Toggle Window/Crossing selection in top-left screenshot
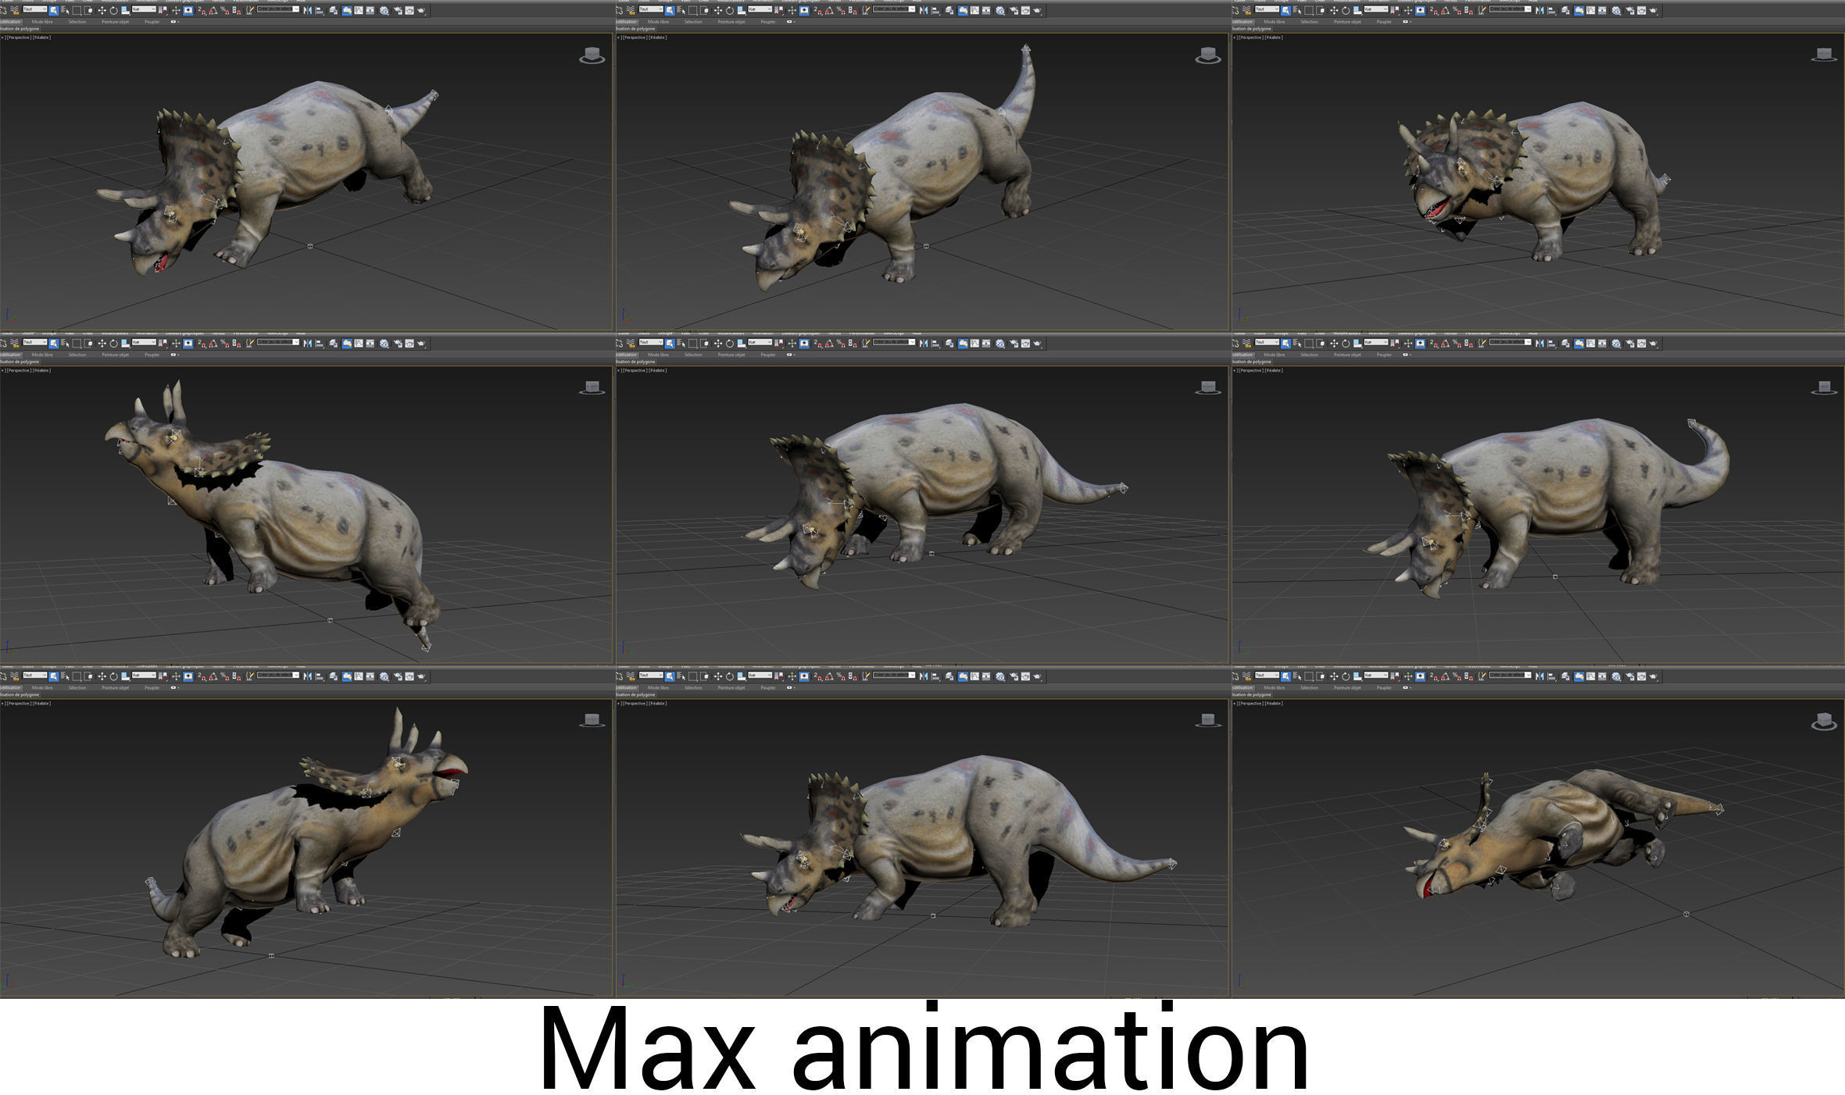This screenshot has width=1845, height=1095. [x=88, y=10]
